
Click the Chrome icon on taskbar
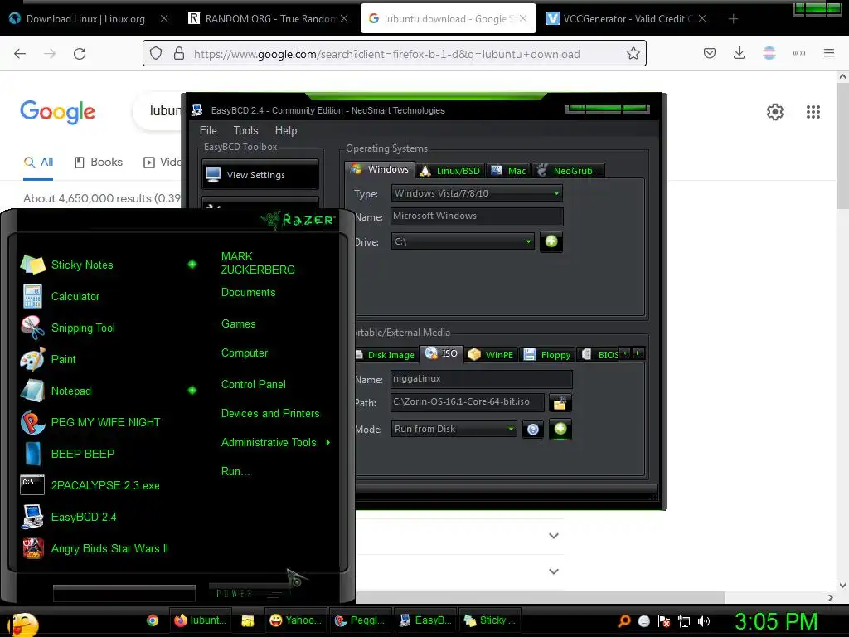pyautogui.click(x=153, y=620)
